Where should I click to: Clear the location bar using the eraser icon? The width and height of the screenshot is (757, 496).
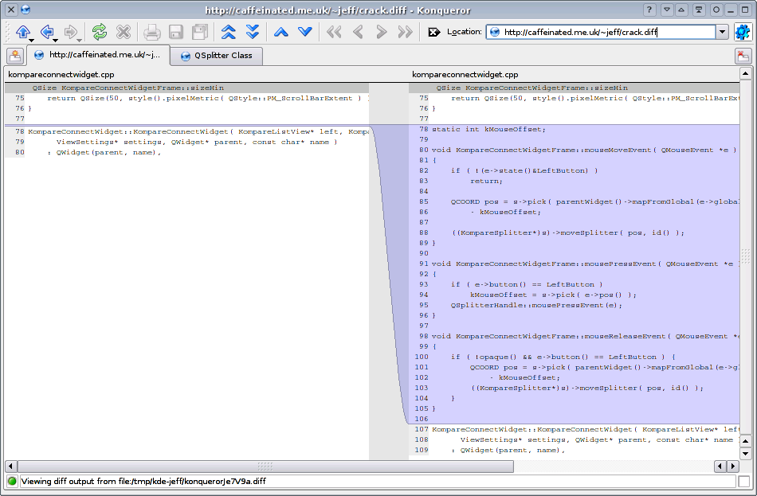click(x=433, y=33)
